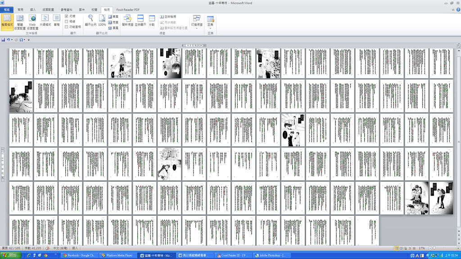Open the 郵件 Mailings tab
The image size is (461, 259).
pyautogui.click(x=82, y=10)
